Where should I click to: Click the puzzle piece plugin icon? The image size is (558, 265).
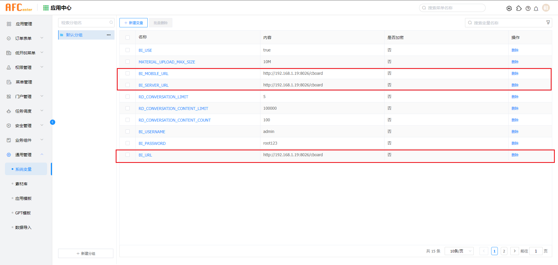pos(519,8)
